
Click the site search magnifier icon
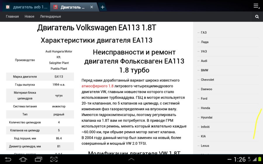(x=257, y=17)
